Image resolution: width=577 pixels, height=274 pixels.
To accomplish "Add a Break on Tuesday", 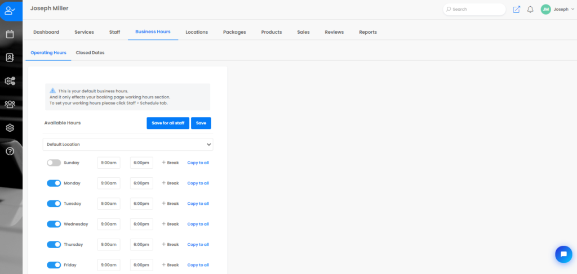I will (170, 204).
